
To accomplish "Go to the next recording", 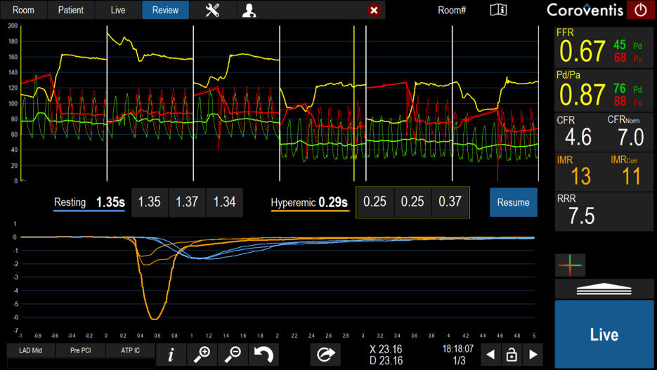I will point(533,355).
